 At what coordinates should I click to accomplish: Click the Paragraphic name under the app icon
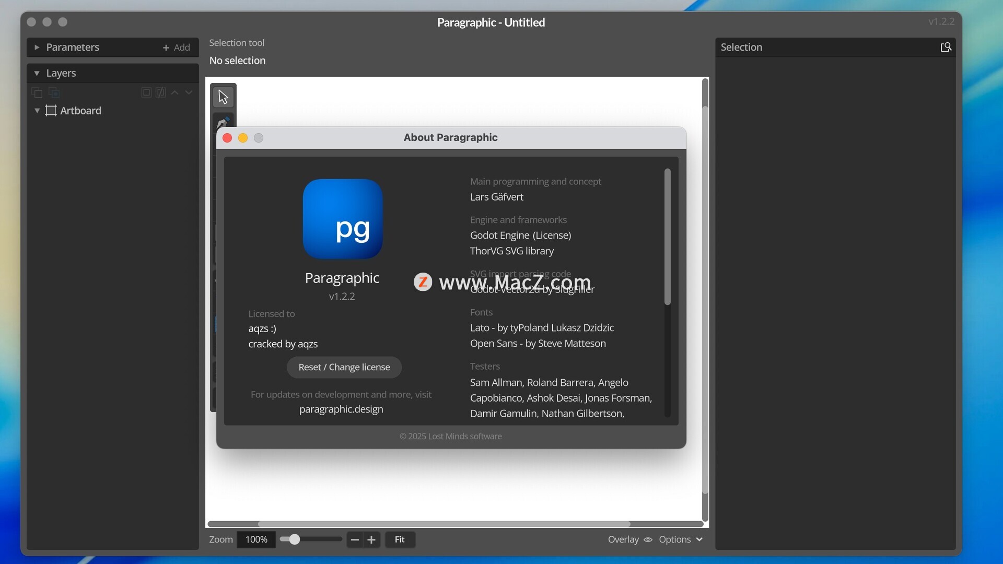click(342, 278)
